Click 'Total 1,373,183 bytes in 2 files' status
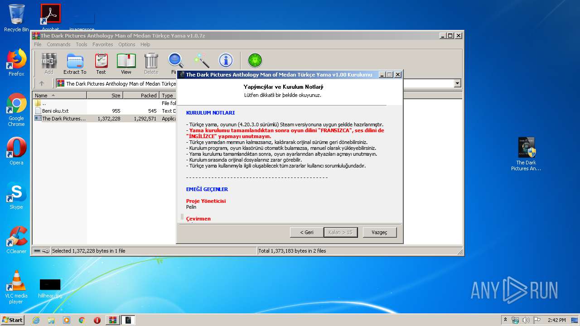The height and width of the screenshot is (326, 580). coord(292,251)
